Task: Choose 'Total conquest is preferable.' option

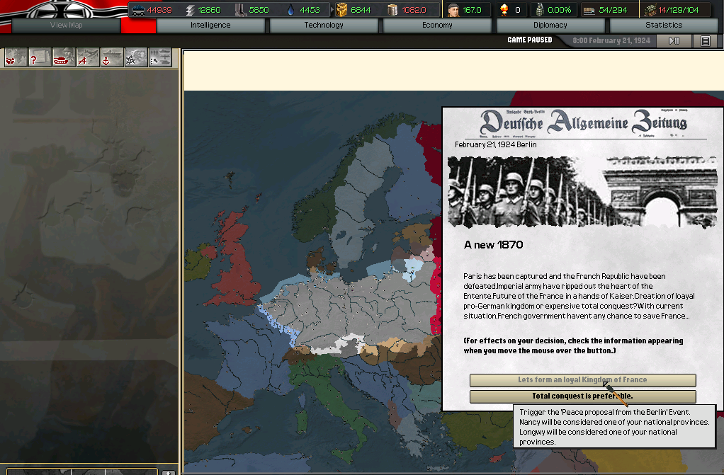Action: click(582, 396)
